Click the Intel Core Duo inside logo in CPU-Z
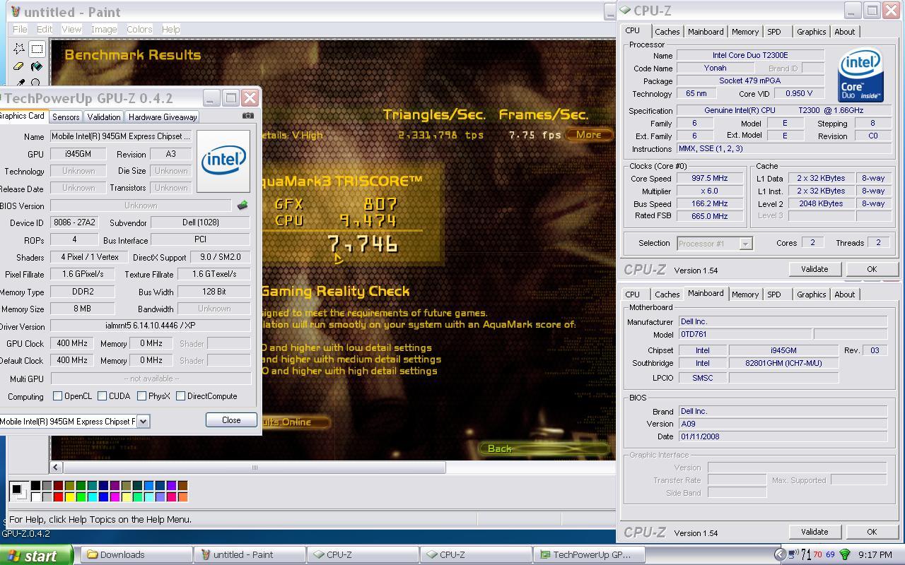This screenshot has width=905, height=565. click(x=860, y=76)
